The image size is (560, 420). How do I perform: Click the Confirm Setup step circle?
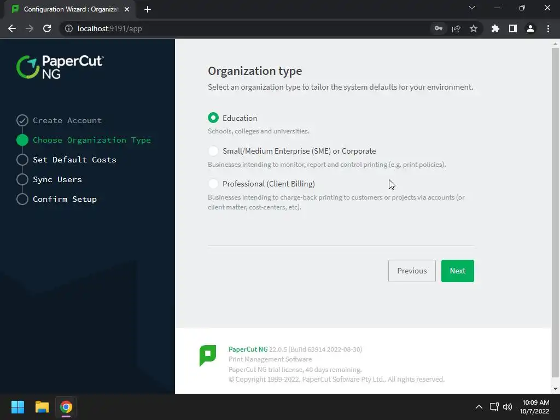coord(22,199)
